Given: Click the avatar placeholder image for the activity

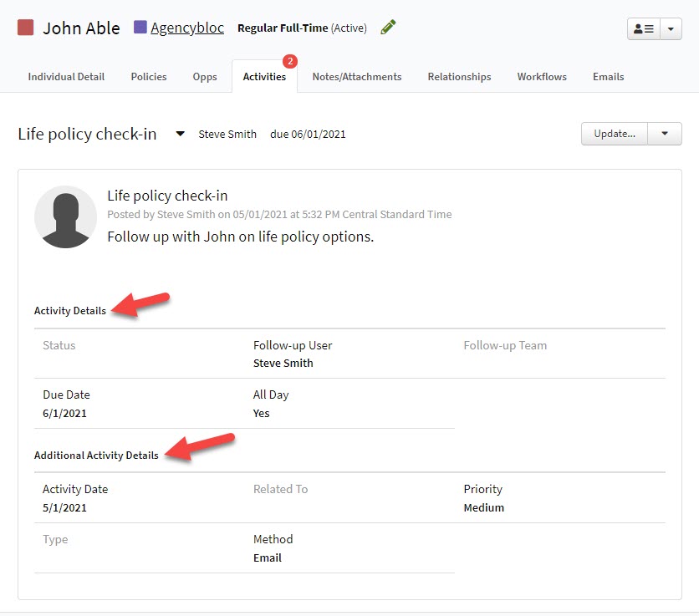Looking at the screenshot, I should 65,216.
